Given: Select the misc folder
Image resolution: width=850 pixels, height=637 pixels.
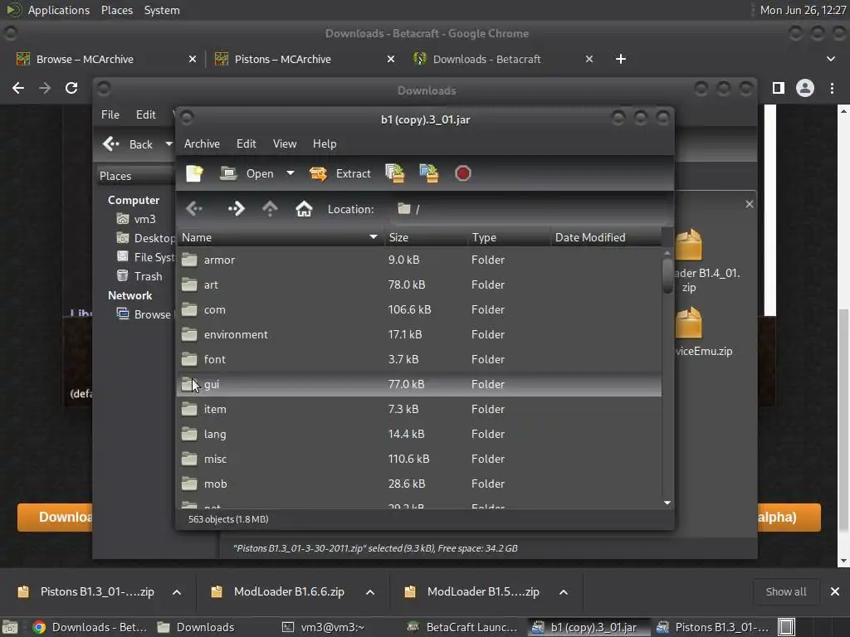Looking at the screenshot, I should click(419, 459).
